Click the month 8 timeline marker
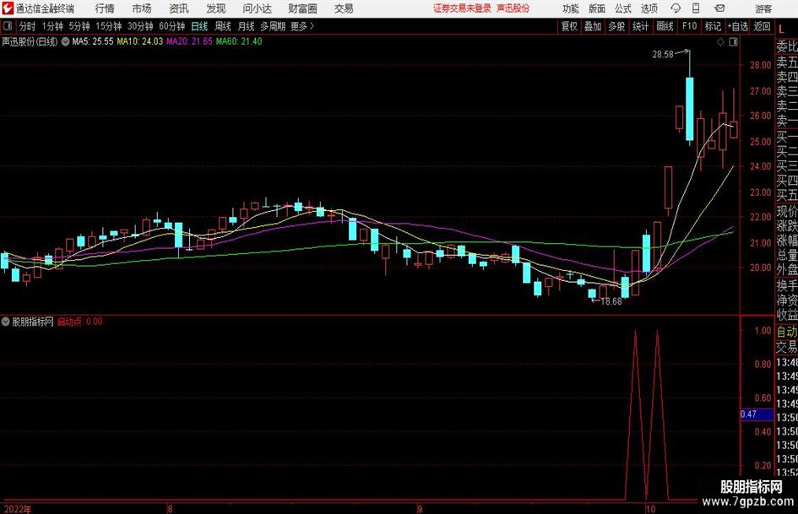Viewport: 798px width, 514px height. (170, 509)
